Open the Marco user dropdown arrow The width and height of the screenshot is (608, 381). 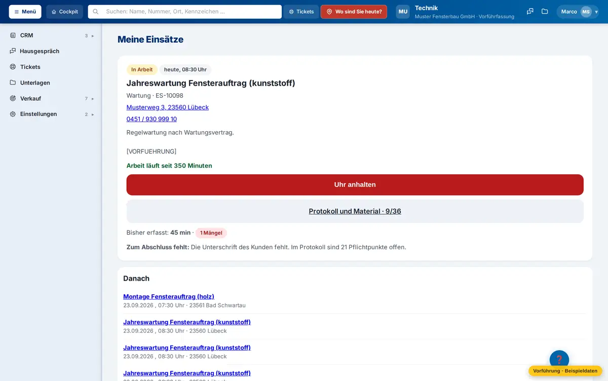[x=596, y=12]
